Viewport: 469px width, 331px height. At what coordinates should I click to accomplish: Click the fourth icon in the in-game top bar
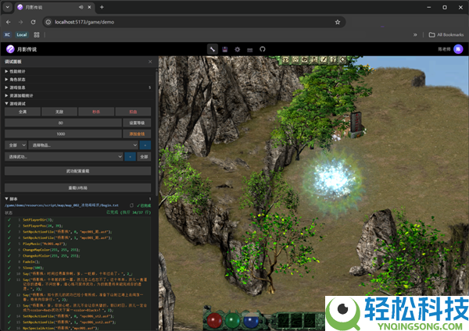(314, 60)
